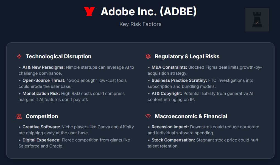The height and width of the screenshot is (165, 280).
Task: Click the lightning bolt Technological Disruption icon
Action: [x=19, y=57]
